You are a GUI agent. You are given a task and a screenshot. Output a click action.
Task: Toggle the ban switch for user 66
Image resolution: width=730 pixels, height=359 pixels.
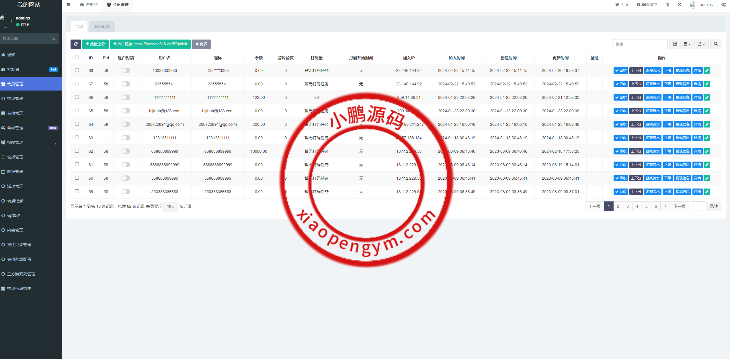point(126,97)
